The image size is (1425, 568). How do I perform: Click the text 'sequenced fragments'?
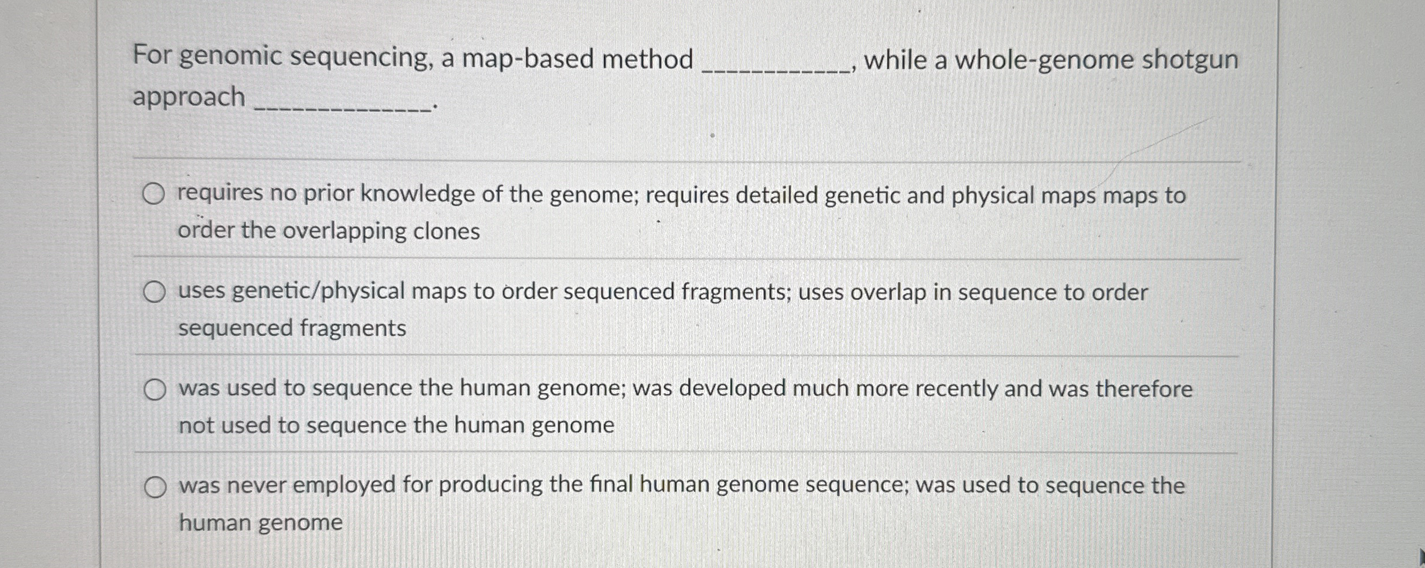click(x=289, y=329)
